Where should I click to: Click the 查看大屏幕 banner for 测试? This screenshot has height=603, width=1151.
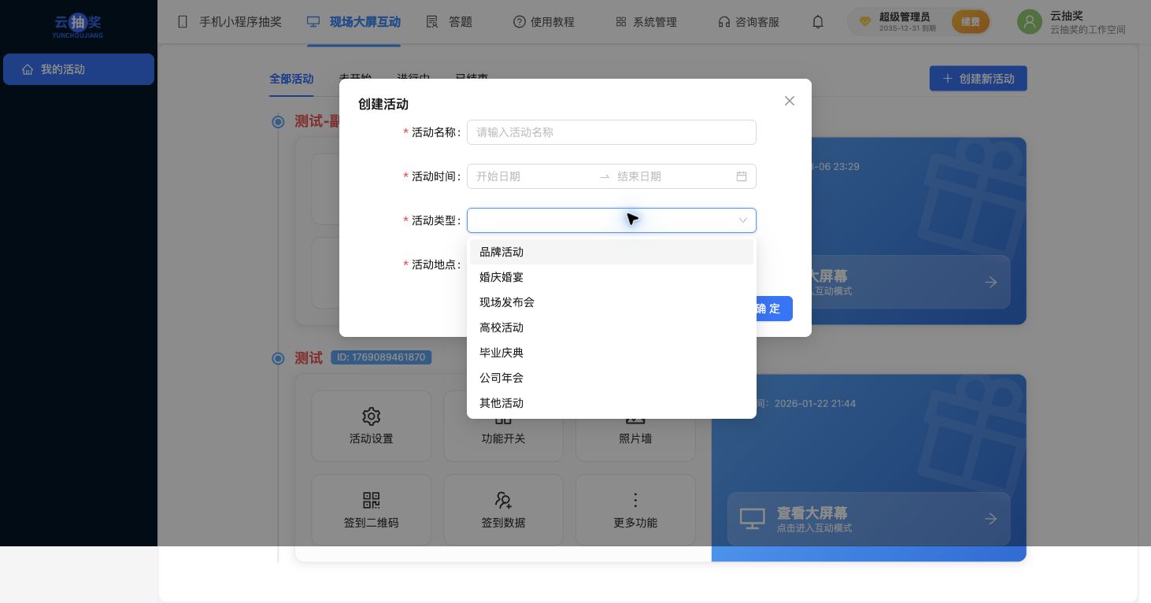[868, 519]
